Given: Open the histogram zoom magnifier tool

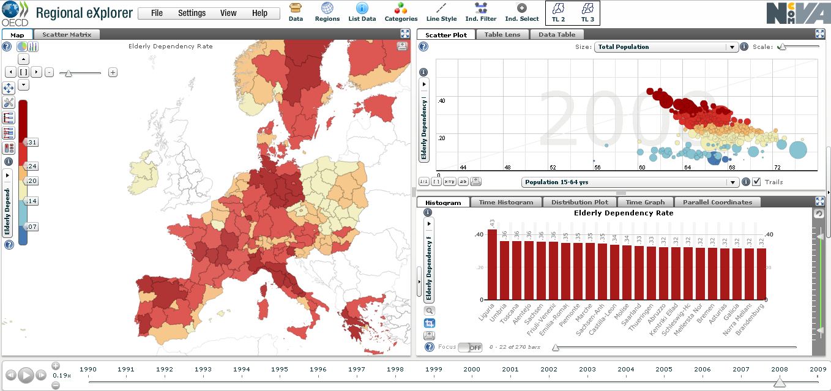Looking at the screenshot, I should (429, 310).
